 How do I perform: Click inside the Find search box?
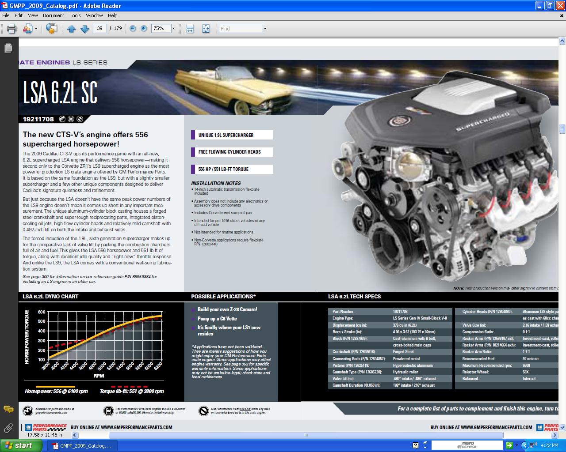pos(241,28)
